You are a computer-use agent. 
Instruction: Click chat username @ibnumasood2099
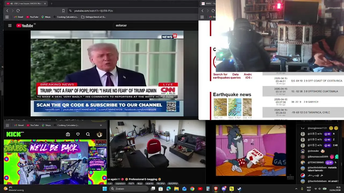(318, 157)
